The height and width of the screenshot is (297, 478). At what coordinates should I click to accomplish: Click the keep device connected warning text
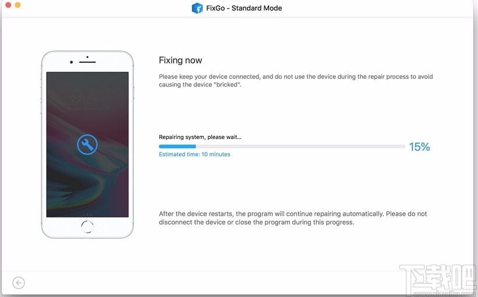[296, 81]
